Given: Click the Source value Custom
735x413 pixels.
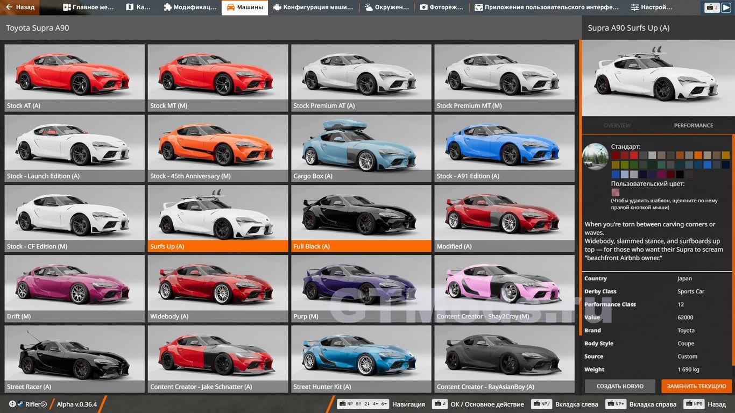Looking at the screenshot, I should coord(688,357).
